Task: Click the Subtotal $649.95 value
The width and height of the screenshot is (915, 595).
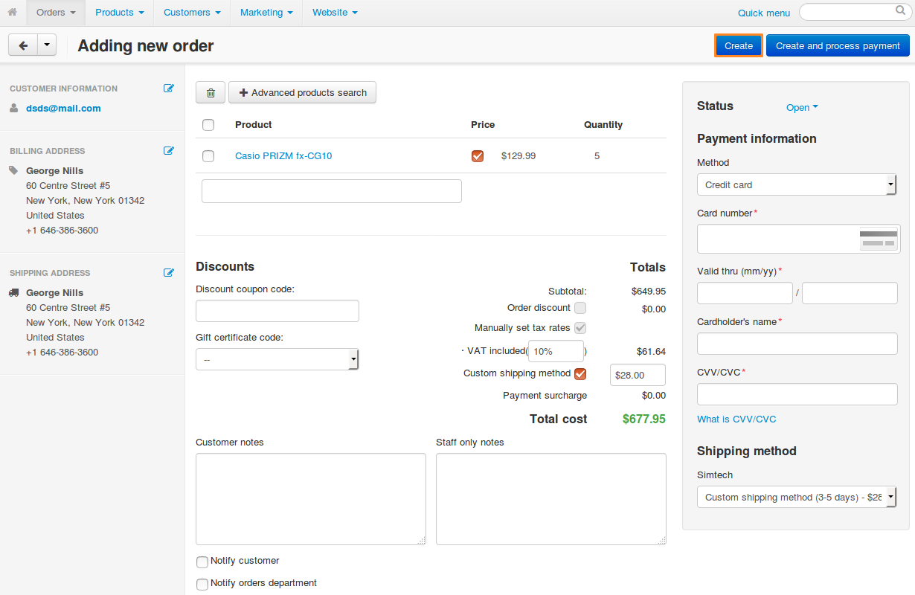Action: [649, 291]
